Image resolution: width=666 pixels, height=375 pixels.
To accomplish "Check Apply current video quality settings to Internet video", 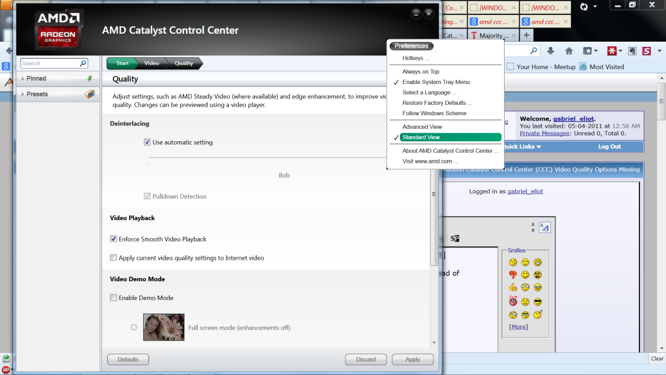I will 113,258.
